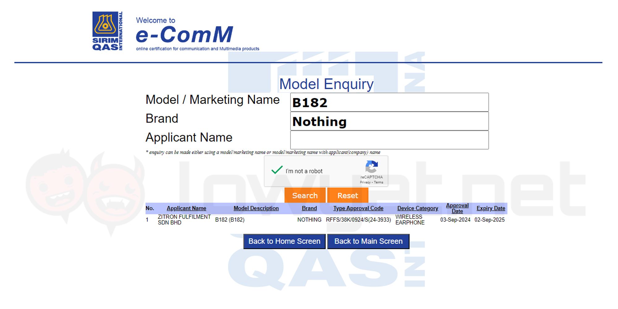Sort by Expiry Date column header

[x=491, y=208]
